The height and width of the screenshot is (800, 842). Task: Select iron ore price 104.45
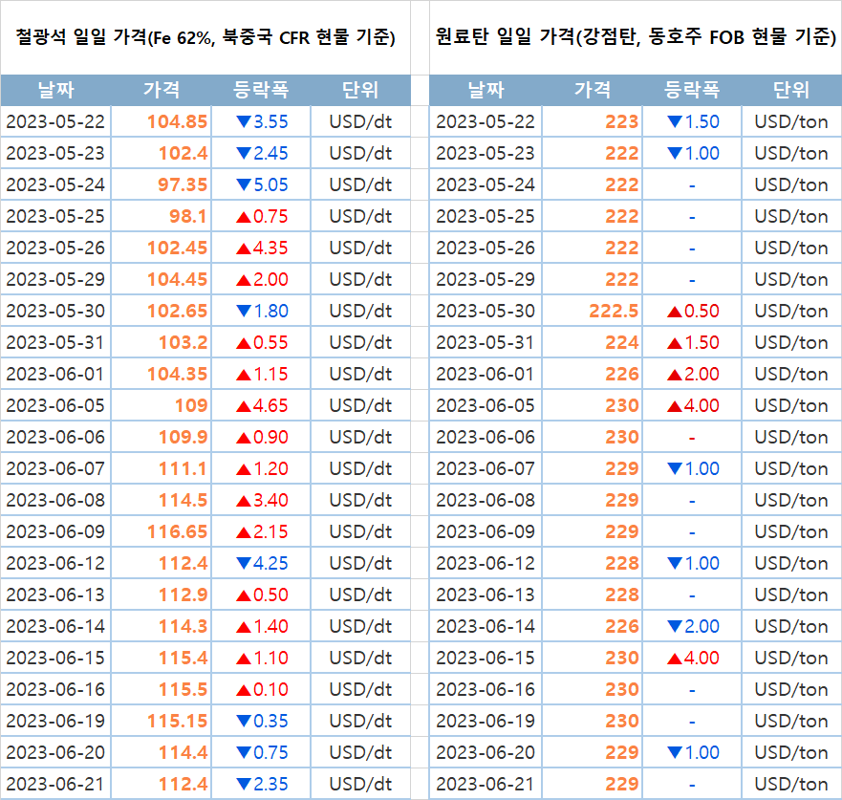[178, 279]
